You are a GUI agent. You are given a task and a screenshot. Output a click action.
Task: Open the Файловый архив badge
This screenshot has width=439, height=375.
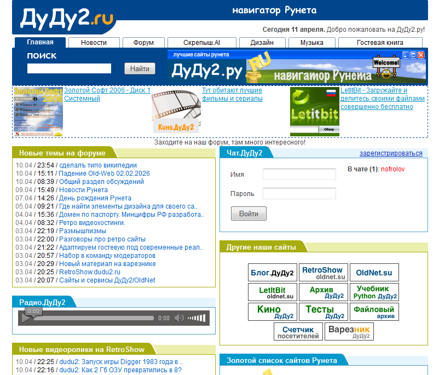[374, 312]
